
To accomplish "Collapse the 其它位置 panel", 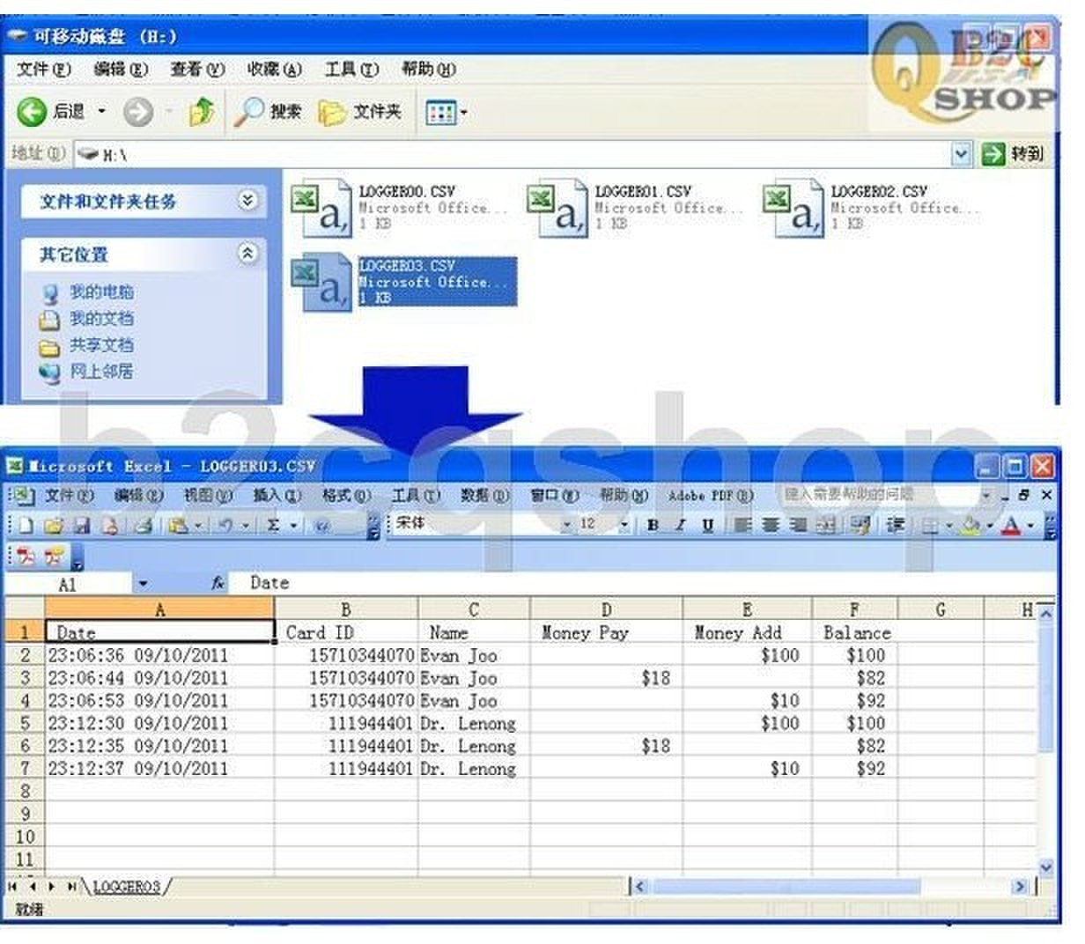I will click(248, 254).
